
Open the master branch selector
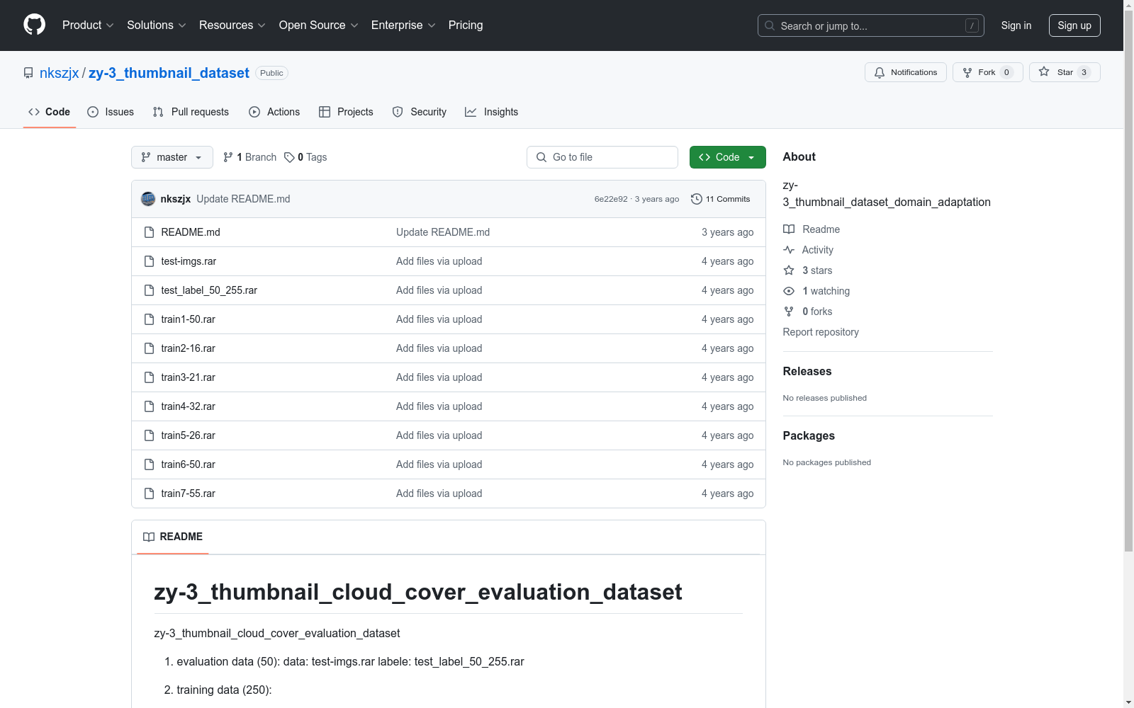pos(172,157)
